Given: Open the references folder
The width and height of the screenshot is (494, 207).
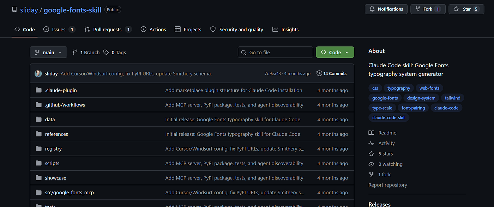Looking at the screenshot, I should 56,134.
